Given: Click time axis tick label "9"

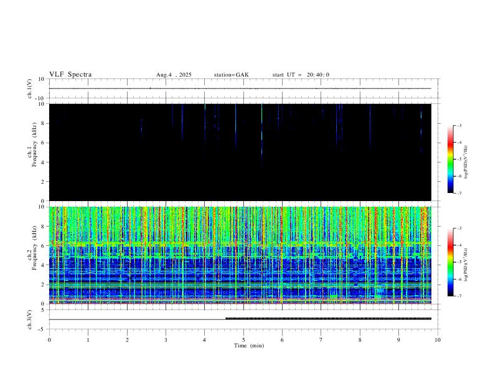Looking at the screenshot, I should [x=398, y=340].
